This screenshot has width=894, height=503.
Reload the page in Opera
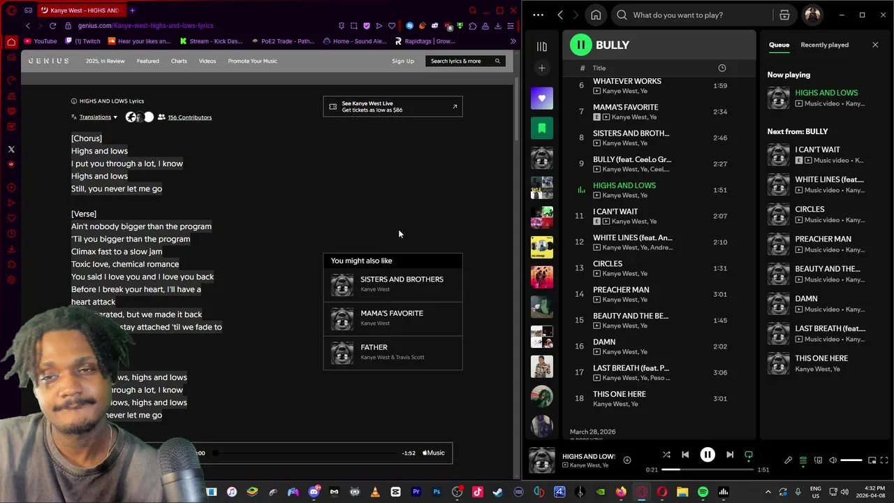(x=52, y=26)
